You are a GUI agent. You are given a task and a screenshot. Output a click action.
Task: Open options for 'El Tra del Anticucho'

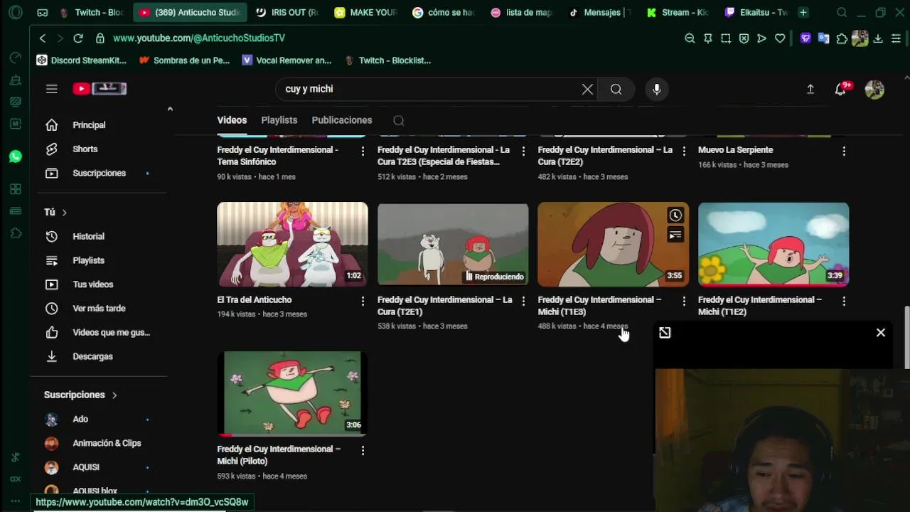pyautogui.click(x=363, y=302)
